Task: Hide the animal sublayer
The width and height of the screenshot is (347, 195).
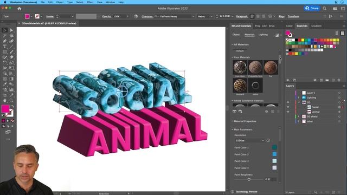Action: point(288,112)
